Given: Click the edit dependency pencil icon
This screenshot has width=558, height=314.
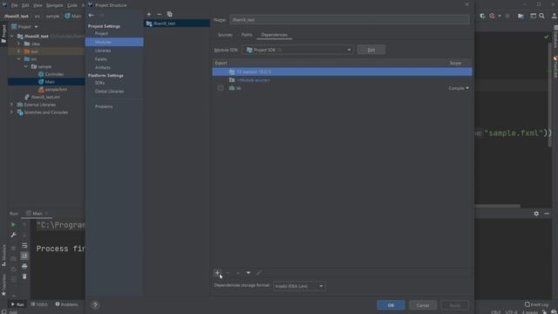Looking at the screenshot, I should pos(259,273).
